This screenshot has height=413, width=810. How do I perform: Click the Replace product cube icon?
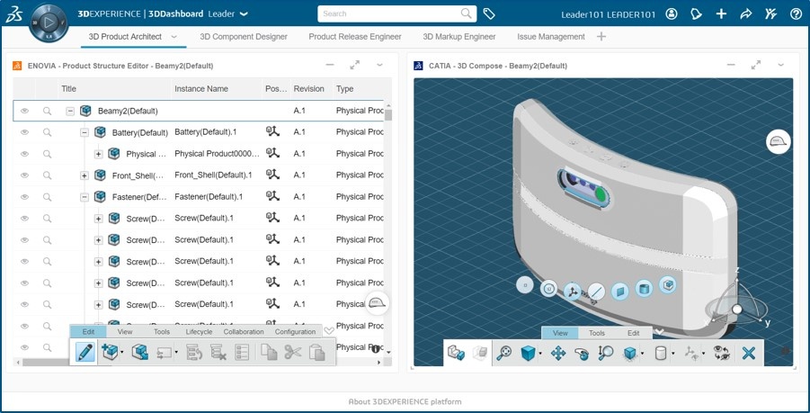[x=140, y=353]
